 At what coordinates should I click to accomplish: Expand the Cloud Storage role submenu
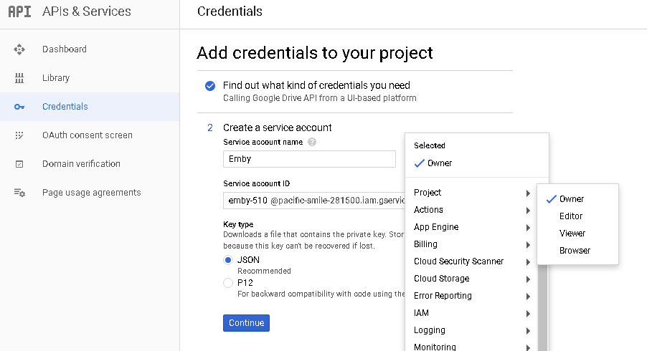pyautogui.click(x=471, y=279)
